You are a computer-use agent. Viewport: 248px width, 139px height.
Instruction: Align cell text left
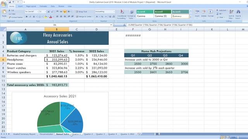tap(57, 17)
